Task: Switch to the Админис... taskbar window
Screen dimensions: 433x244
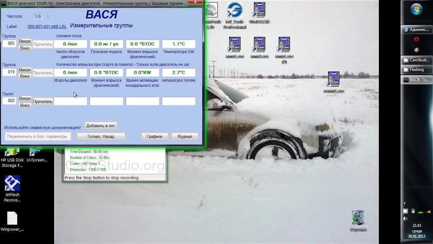Action: [416, 29]
